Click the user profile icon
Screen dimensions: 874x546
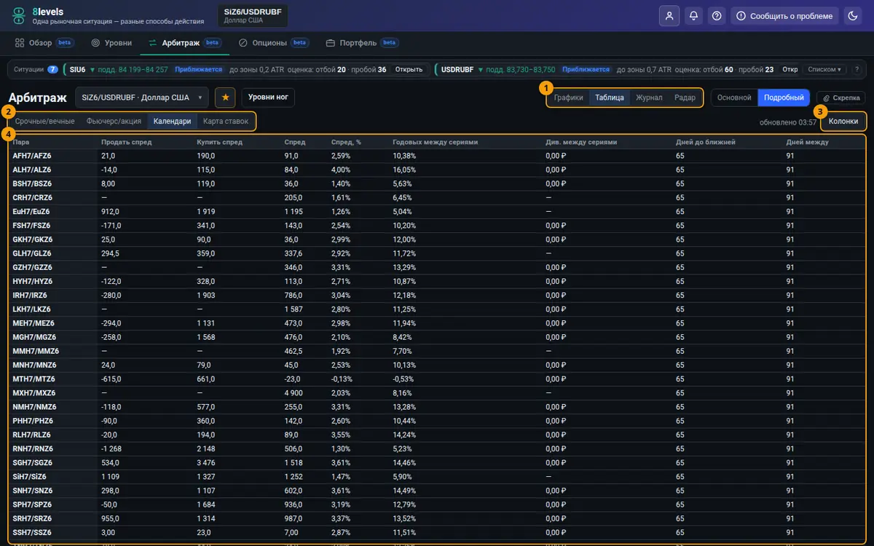669,15
